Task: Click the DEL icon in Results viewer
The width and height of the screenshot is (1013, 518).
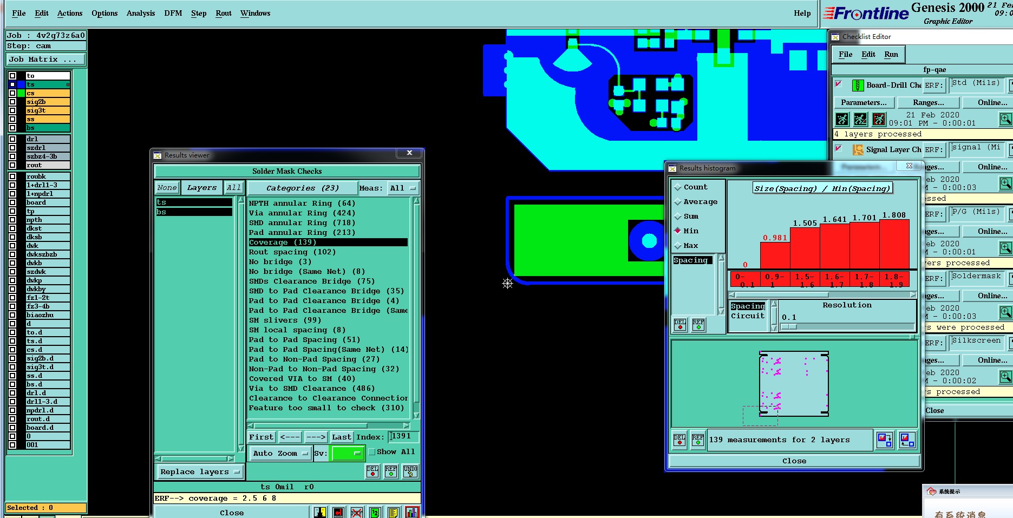Action: tap(372, 471)
